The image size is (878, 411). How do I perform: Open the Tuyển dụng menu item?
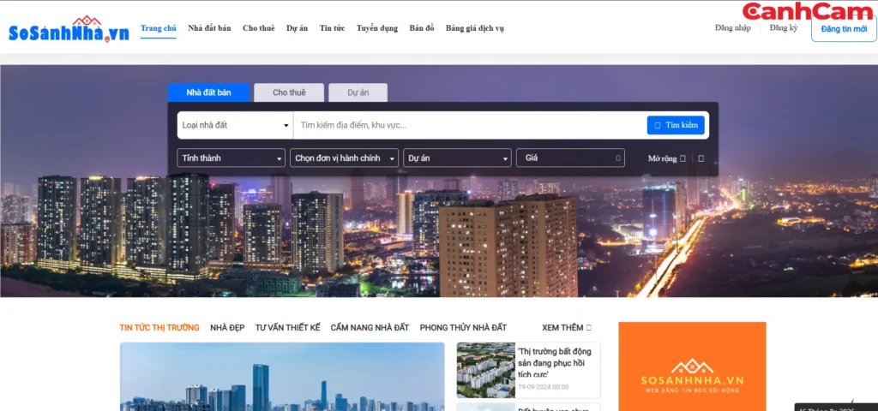point(377,28)
